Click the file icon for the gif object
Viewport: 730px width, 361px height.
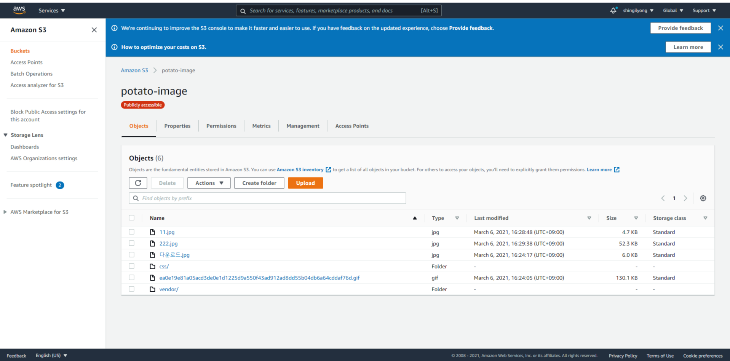click(x=152, y=278)
